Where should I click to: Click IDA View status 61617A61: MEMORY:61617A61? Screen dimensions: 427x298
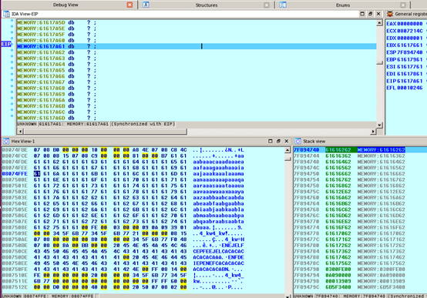tap(73, 124)
